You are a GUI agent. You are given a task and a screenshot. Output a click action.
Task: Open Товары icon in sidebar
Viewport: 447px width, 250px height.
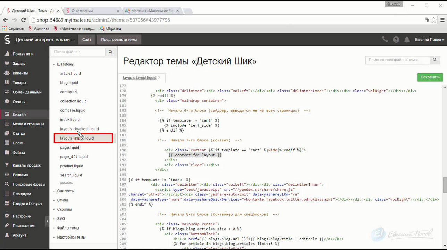click(x=6, y=83)
